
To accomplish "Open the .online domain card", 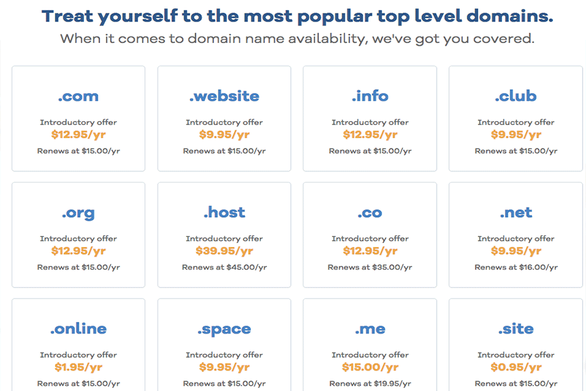I will pos(79,345).
